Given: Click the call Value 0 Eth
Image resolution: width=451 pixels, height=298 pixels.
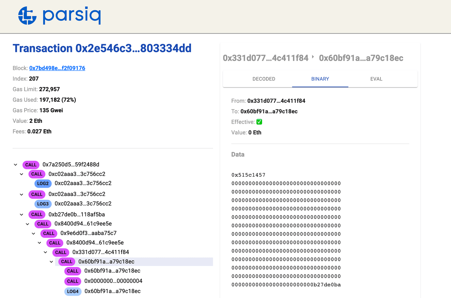Looking at the screenshot, I should pos(255,133).
